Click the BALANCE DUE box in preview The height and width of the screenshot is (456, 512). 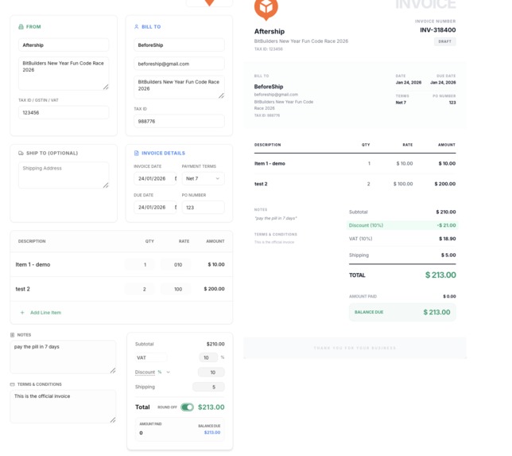click(x=402, y=312)
